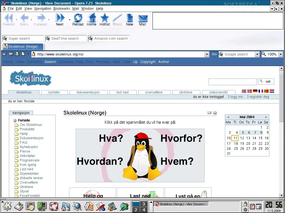Print the Skolelinux page via page printer icon
The height and width of the screenshot is (213, 285).
coord(215,113)
